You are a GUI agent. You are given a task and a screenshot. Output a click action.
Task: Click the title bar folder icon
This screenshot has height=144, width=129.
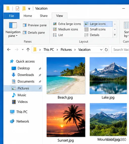click(8, 8)
